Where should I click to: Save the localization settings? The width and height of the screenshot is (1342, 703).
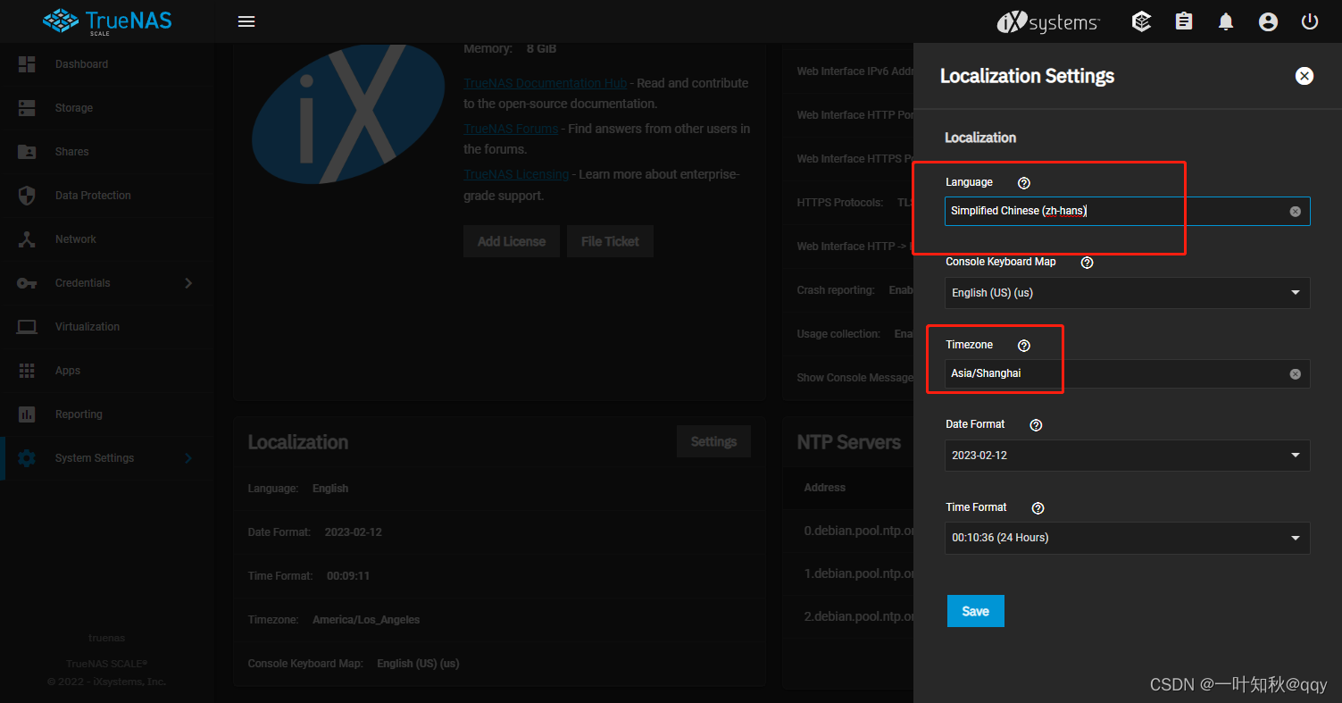click(975, 611)
